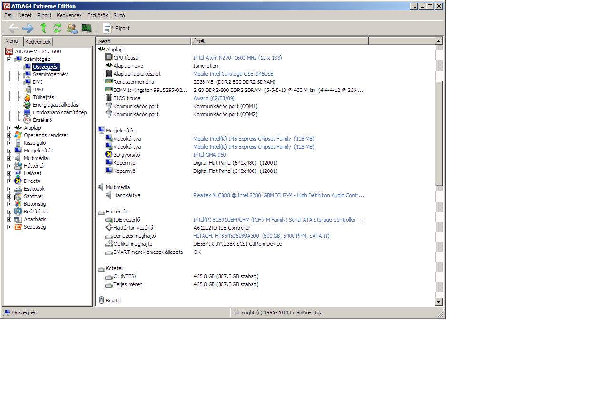
Task: Click the CPU típusa chip icon
Action: (109, 58)
